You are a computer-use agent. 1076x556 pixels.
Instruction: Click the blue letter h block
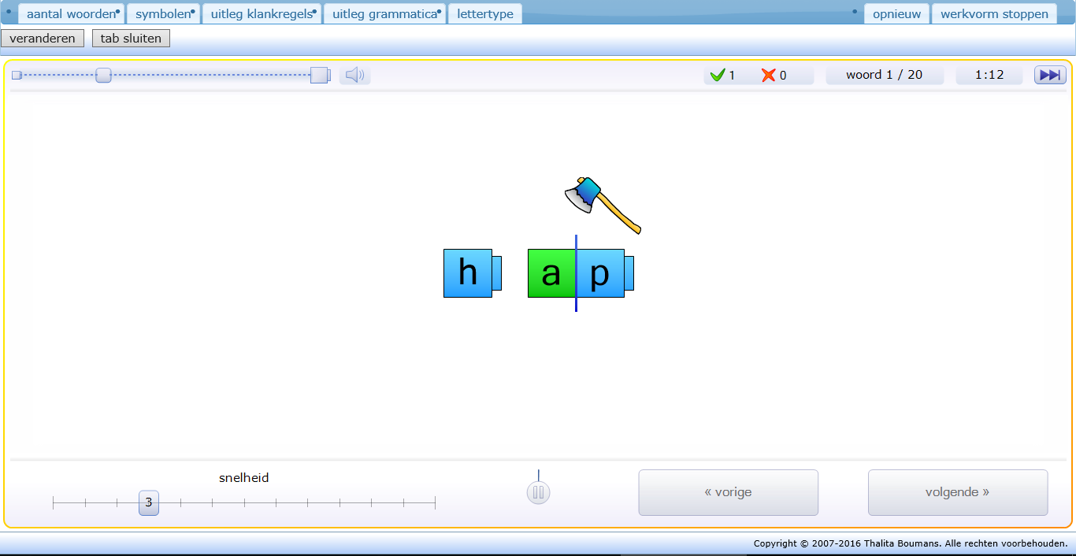pyautogui.click(x=468, y=273)
